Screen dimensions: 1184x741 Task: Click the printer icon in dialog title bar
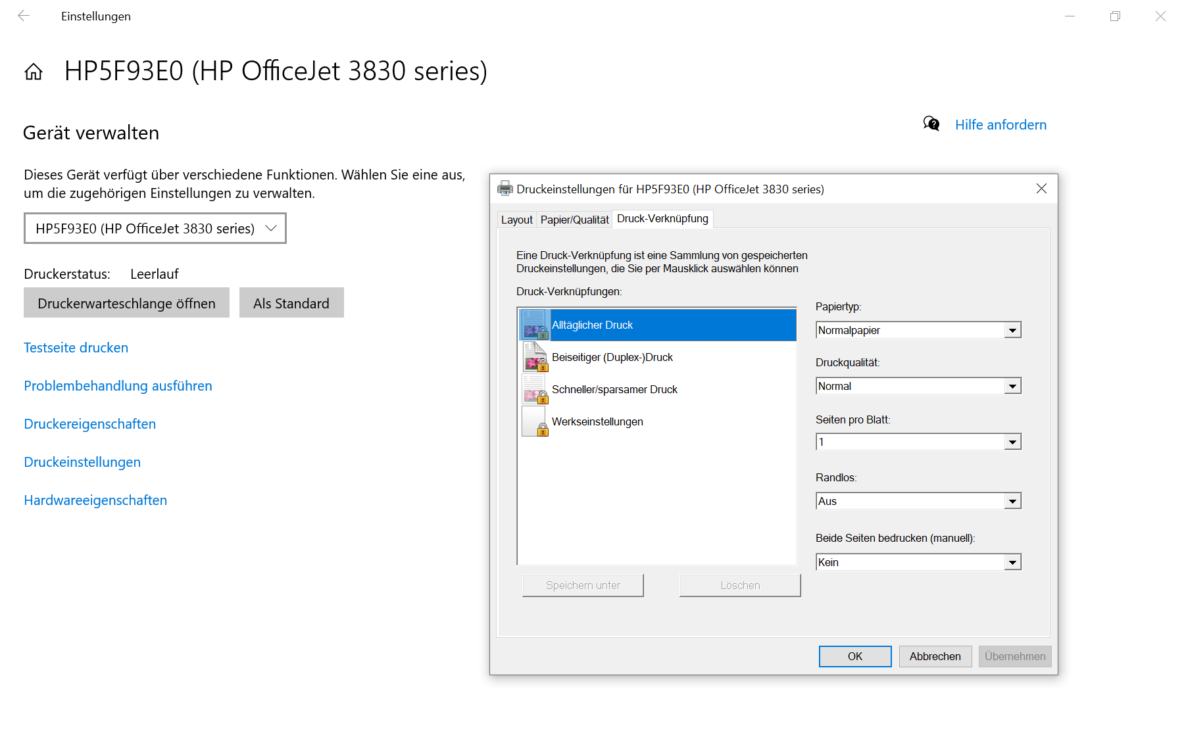pos(505,189)
